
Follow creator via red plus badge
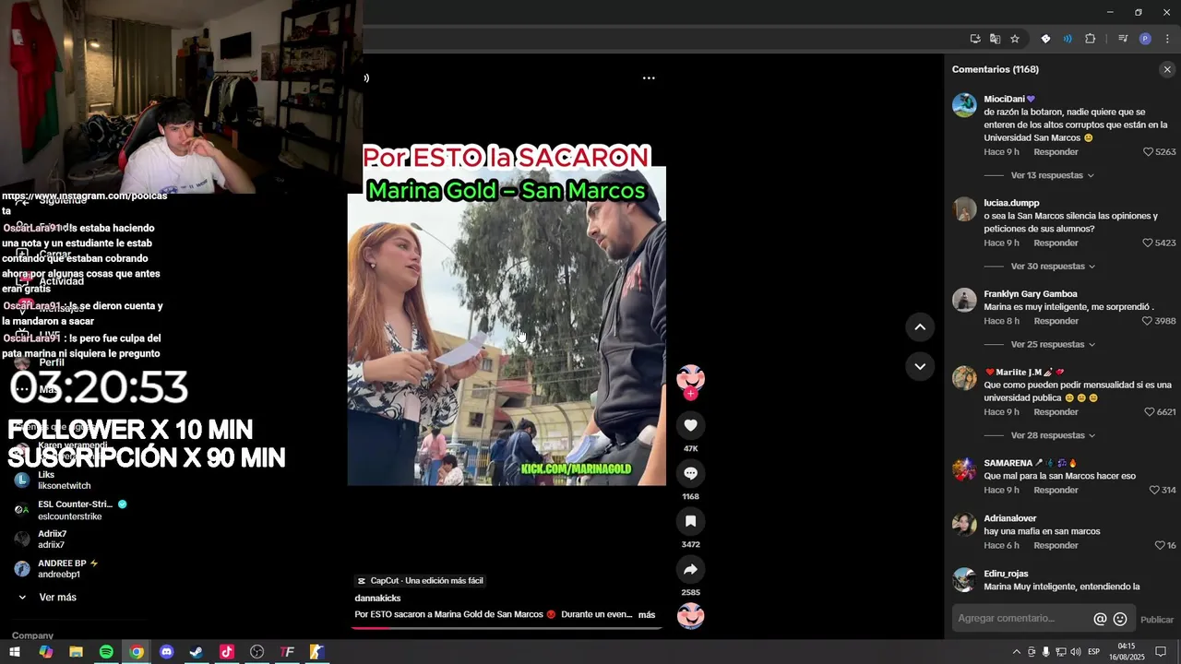pyautogui.click(x=690, y=394)
